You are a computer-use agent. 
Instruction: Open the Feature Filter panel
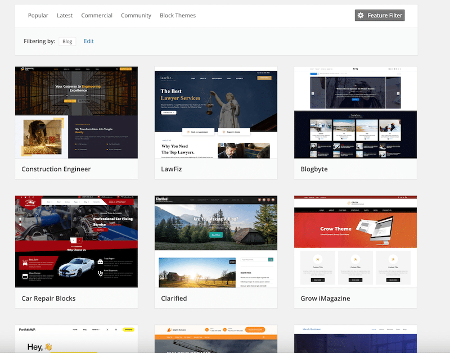380,15
